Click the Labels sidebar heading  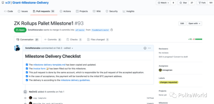(162, 78)
